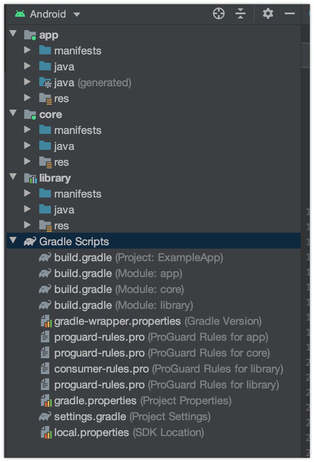
Task: Expand the core manifests folder
Action: point(27,129)
